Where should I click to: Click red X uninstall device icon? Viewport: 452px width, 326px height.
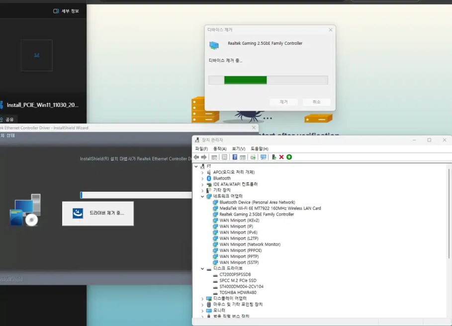(281, 157)
